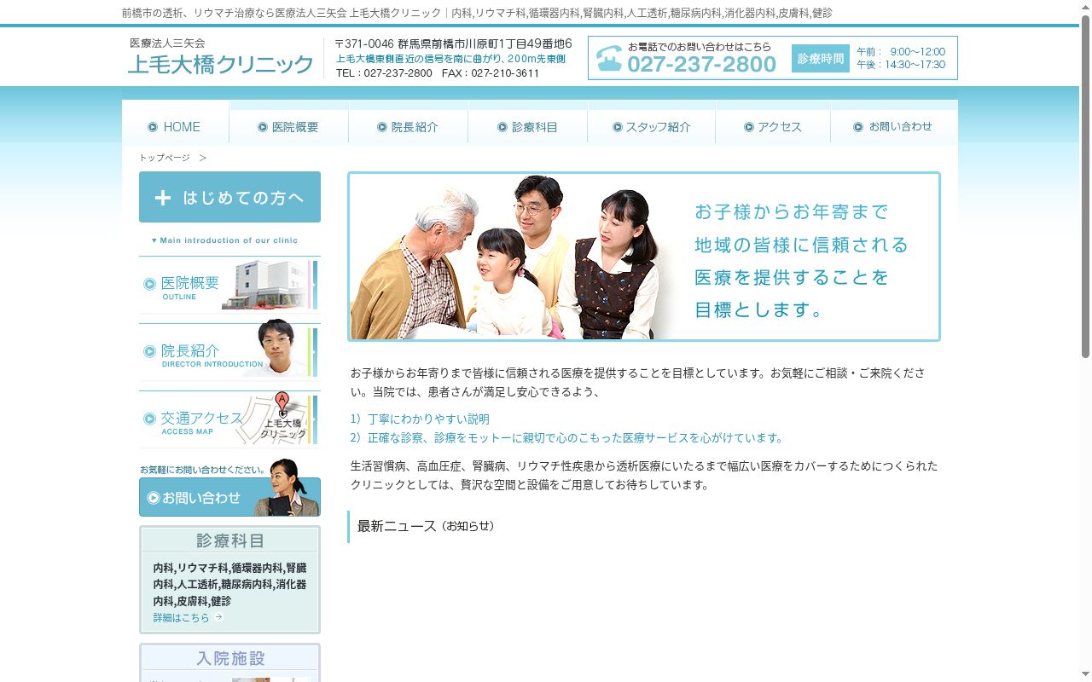Click the はじめての方へ button
This screenshot has height=682, width=1092.
[x=229, y=197]
